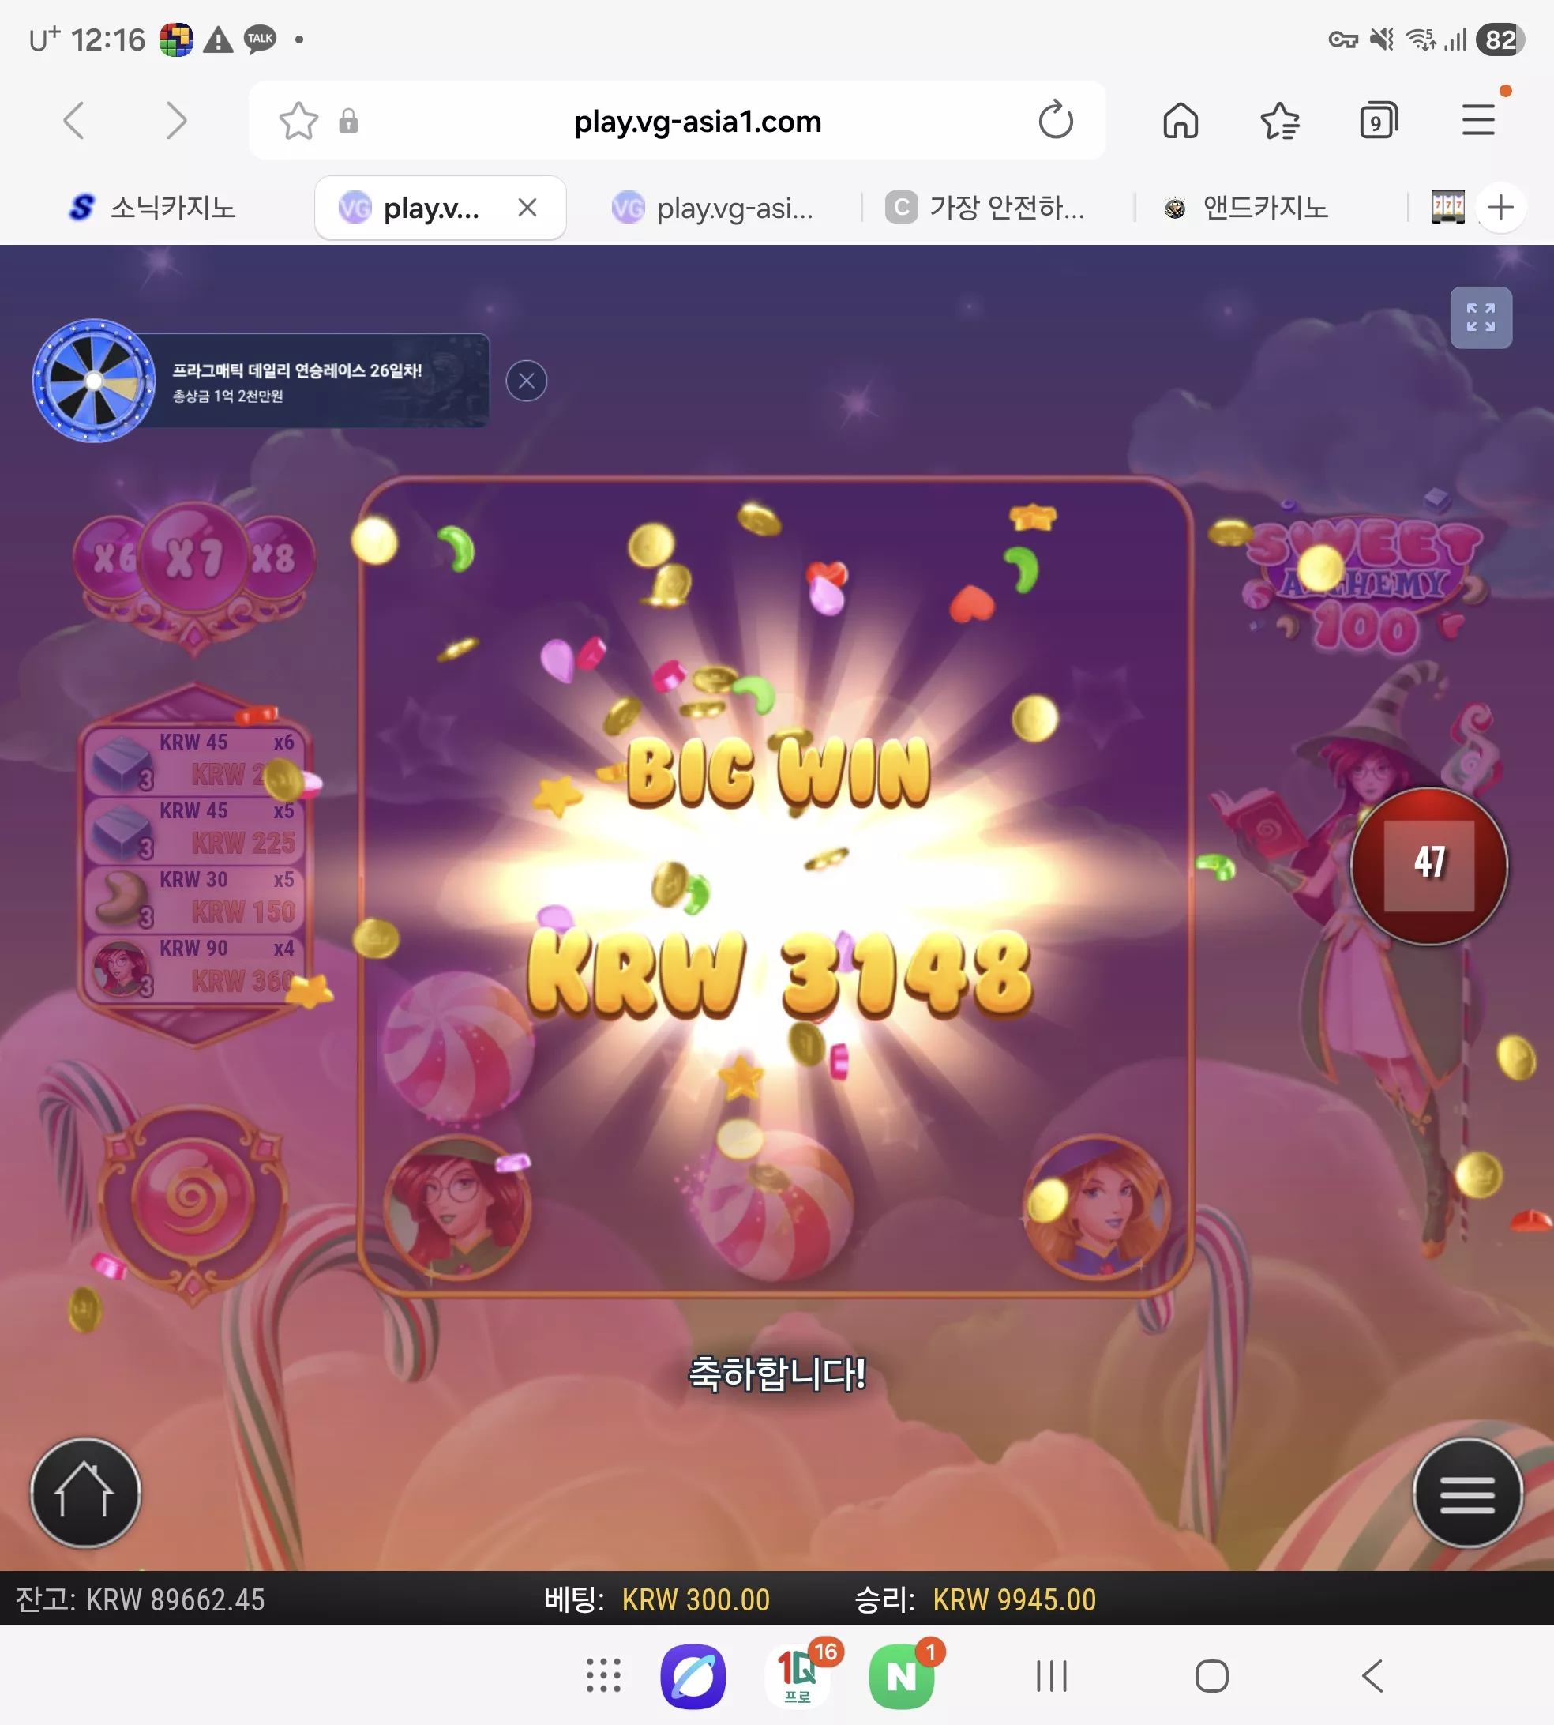The width and height of the screenshot is (1554, 1725).
Task: Open the Naver app in dock
Action: [x=902, y=1676]
